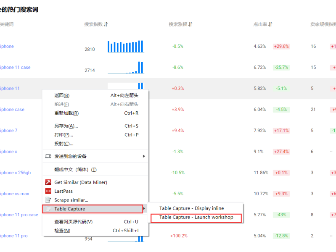336x252 pixels.
Task: Click the 4.63% click-rate value
Action: coord(260,46)
